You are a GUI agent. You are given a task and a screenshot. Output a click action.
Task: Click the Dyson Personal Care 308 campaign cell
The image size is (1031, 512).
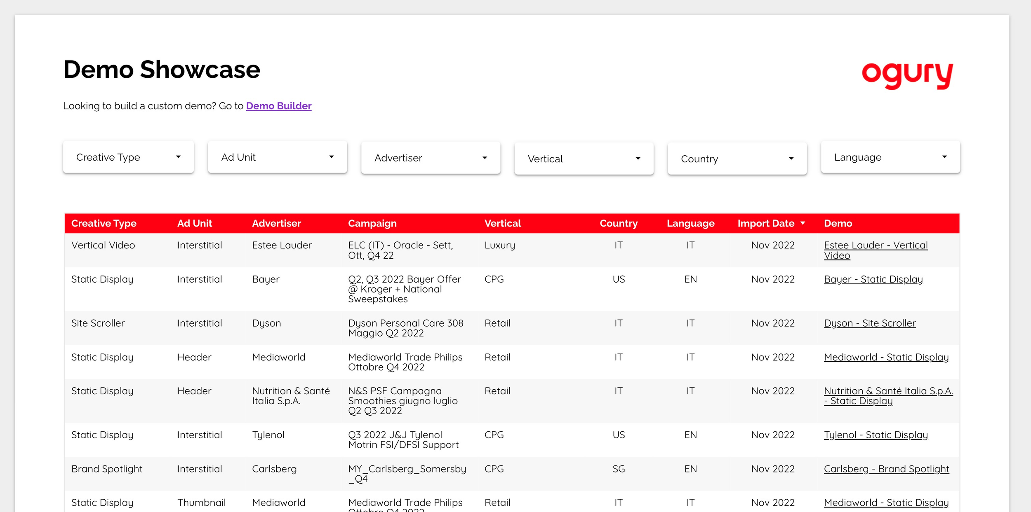pyautogui.click(x=406, y=328)
